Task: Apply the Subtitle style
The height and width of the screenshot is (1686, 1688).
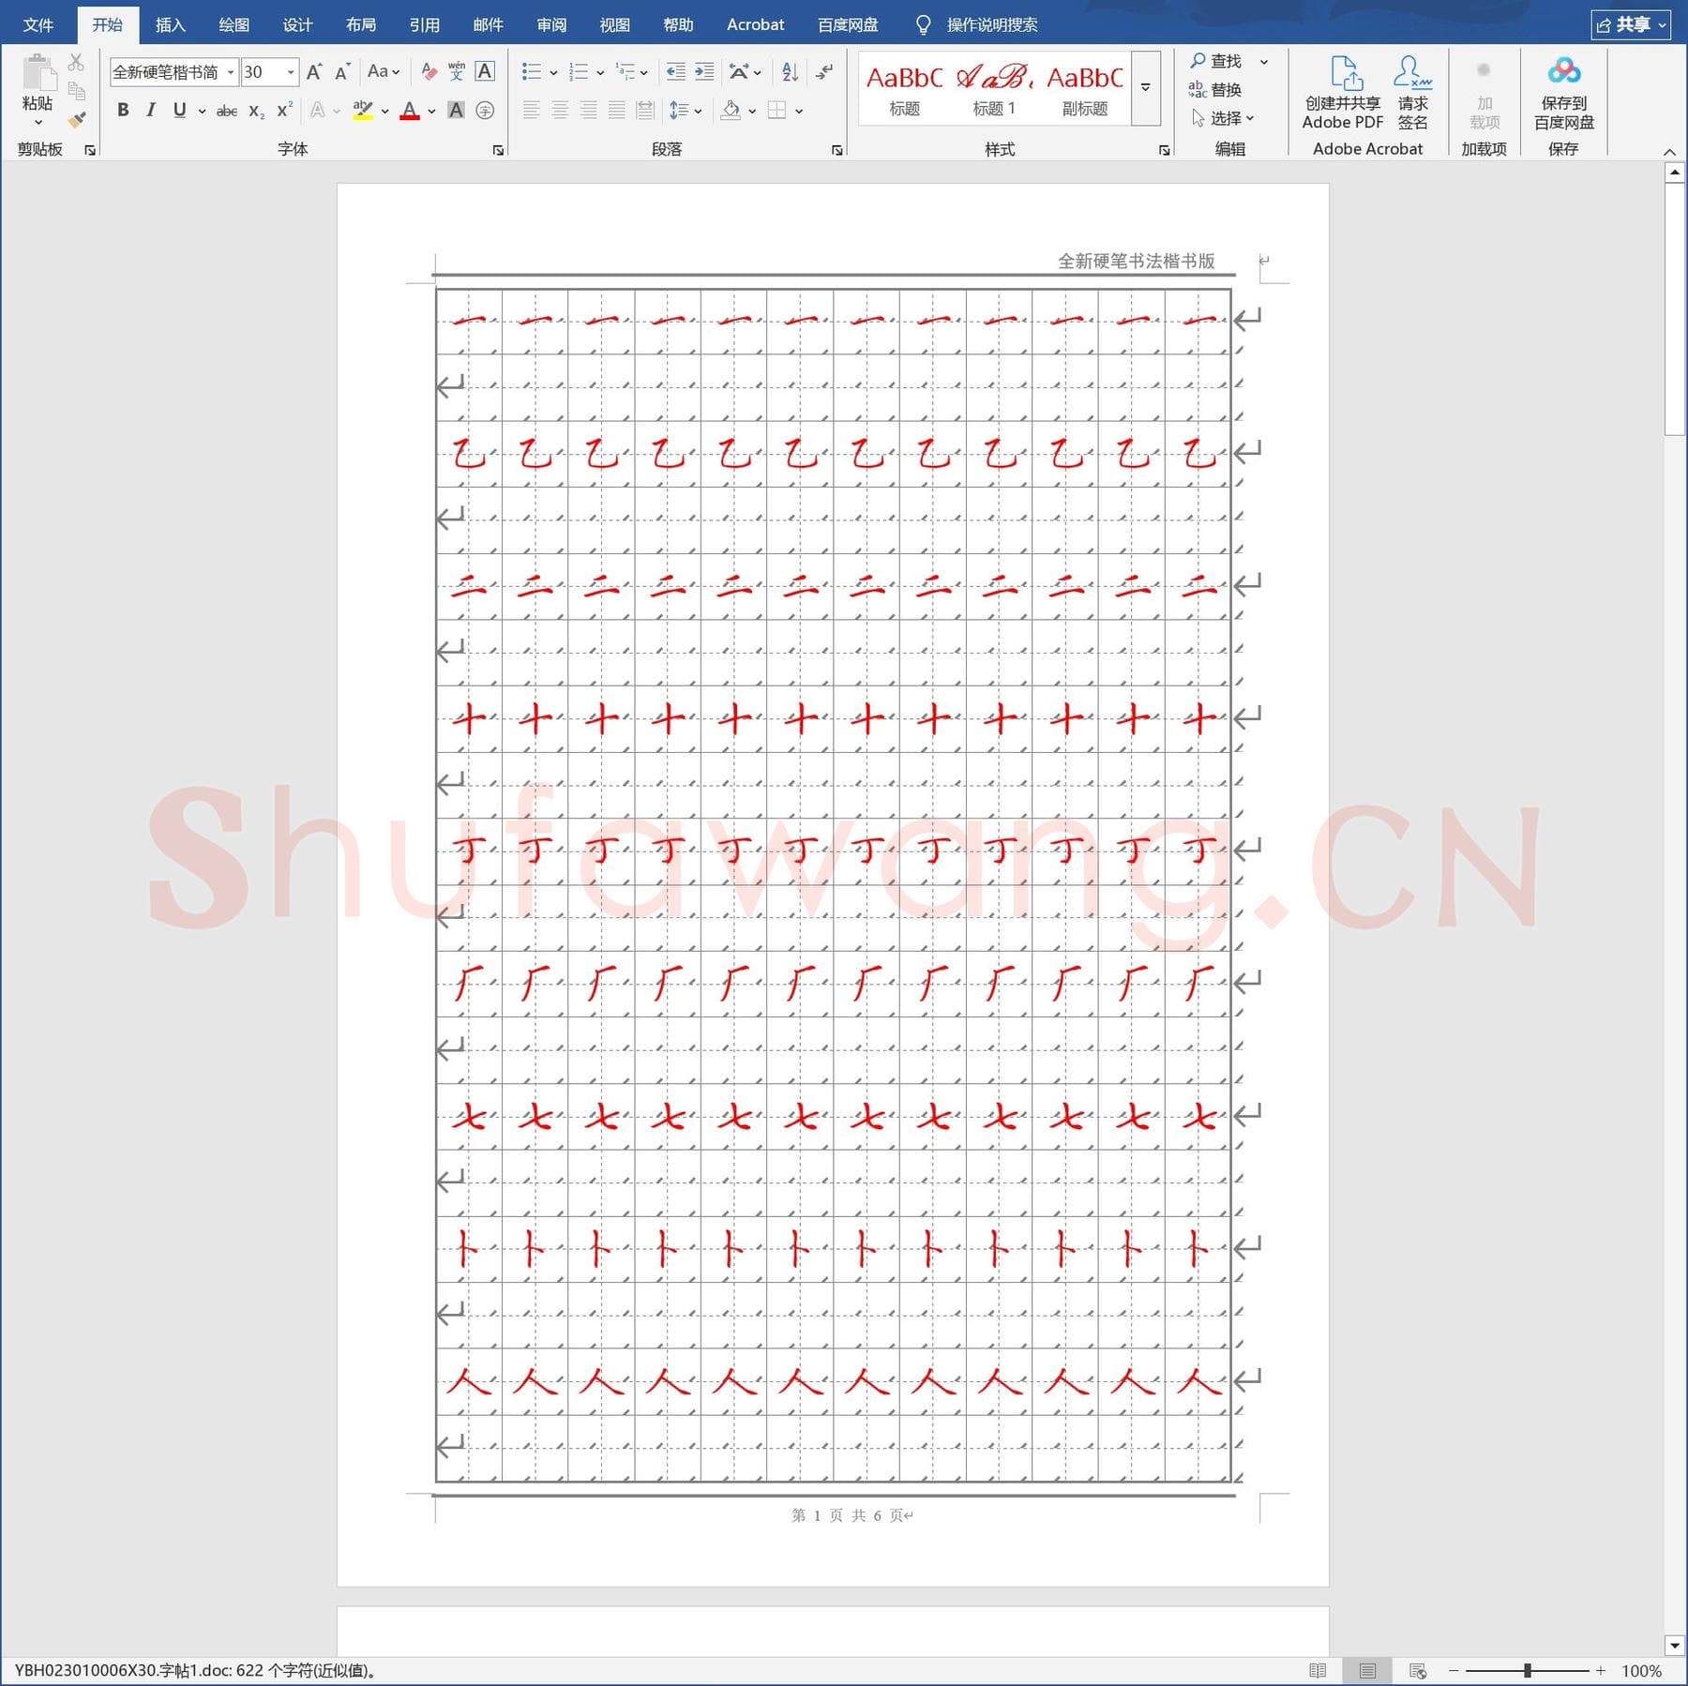Action: pos(1085,87)
